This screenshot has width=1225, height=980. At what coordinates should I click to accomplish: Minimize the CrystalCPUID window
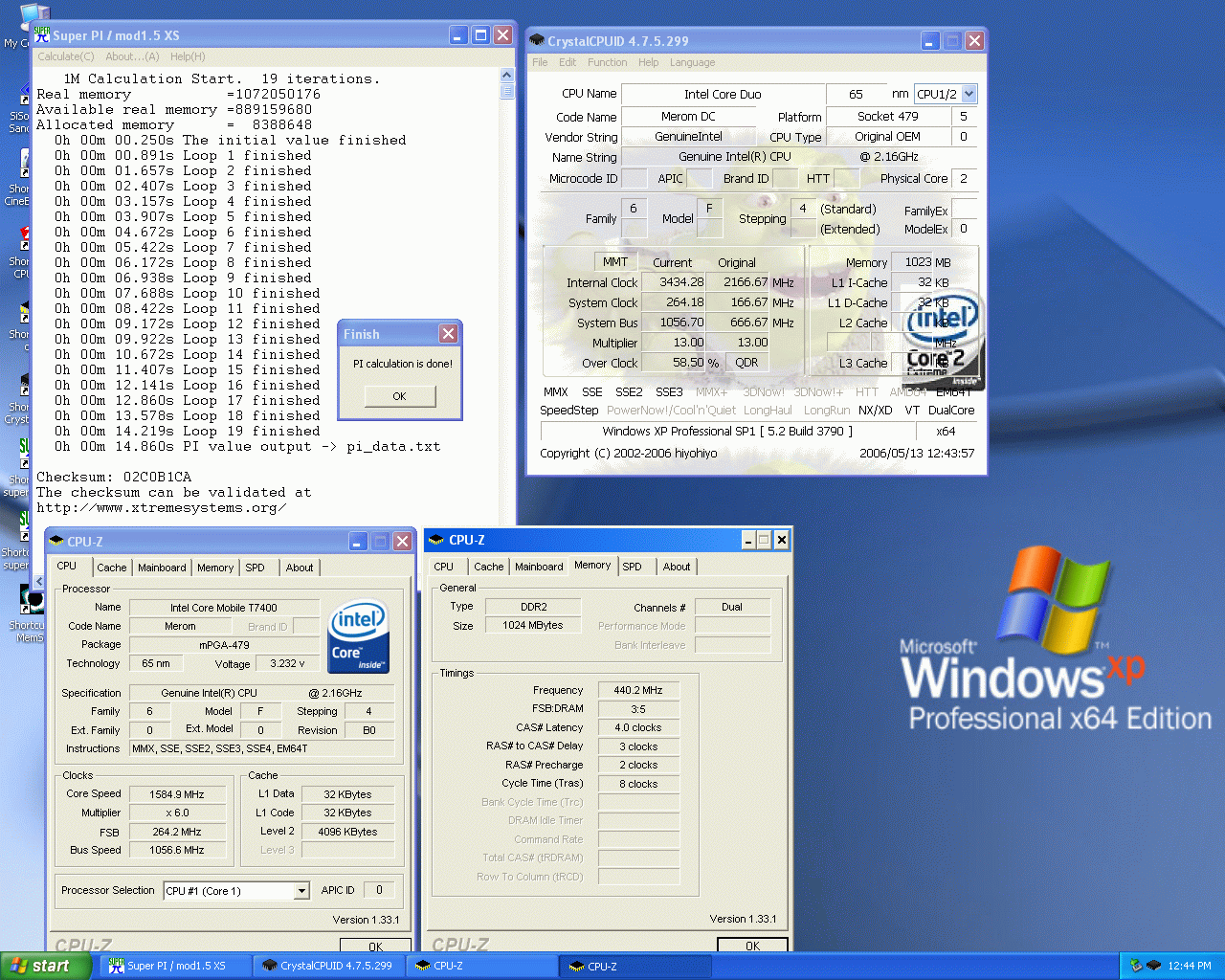point(930,41)
